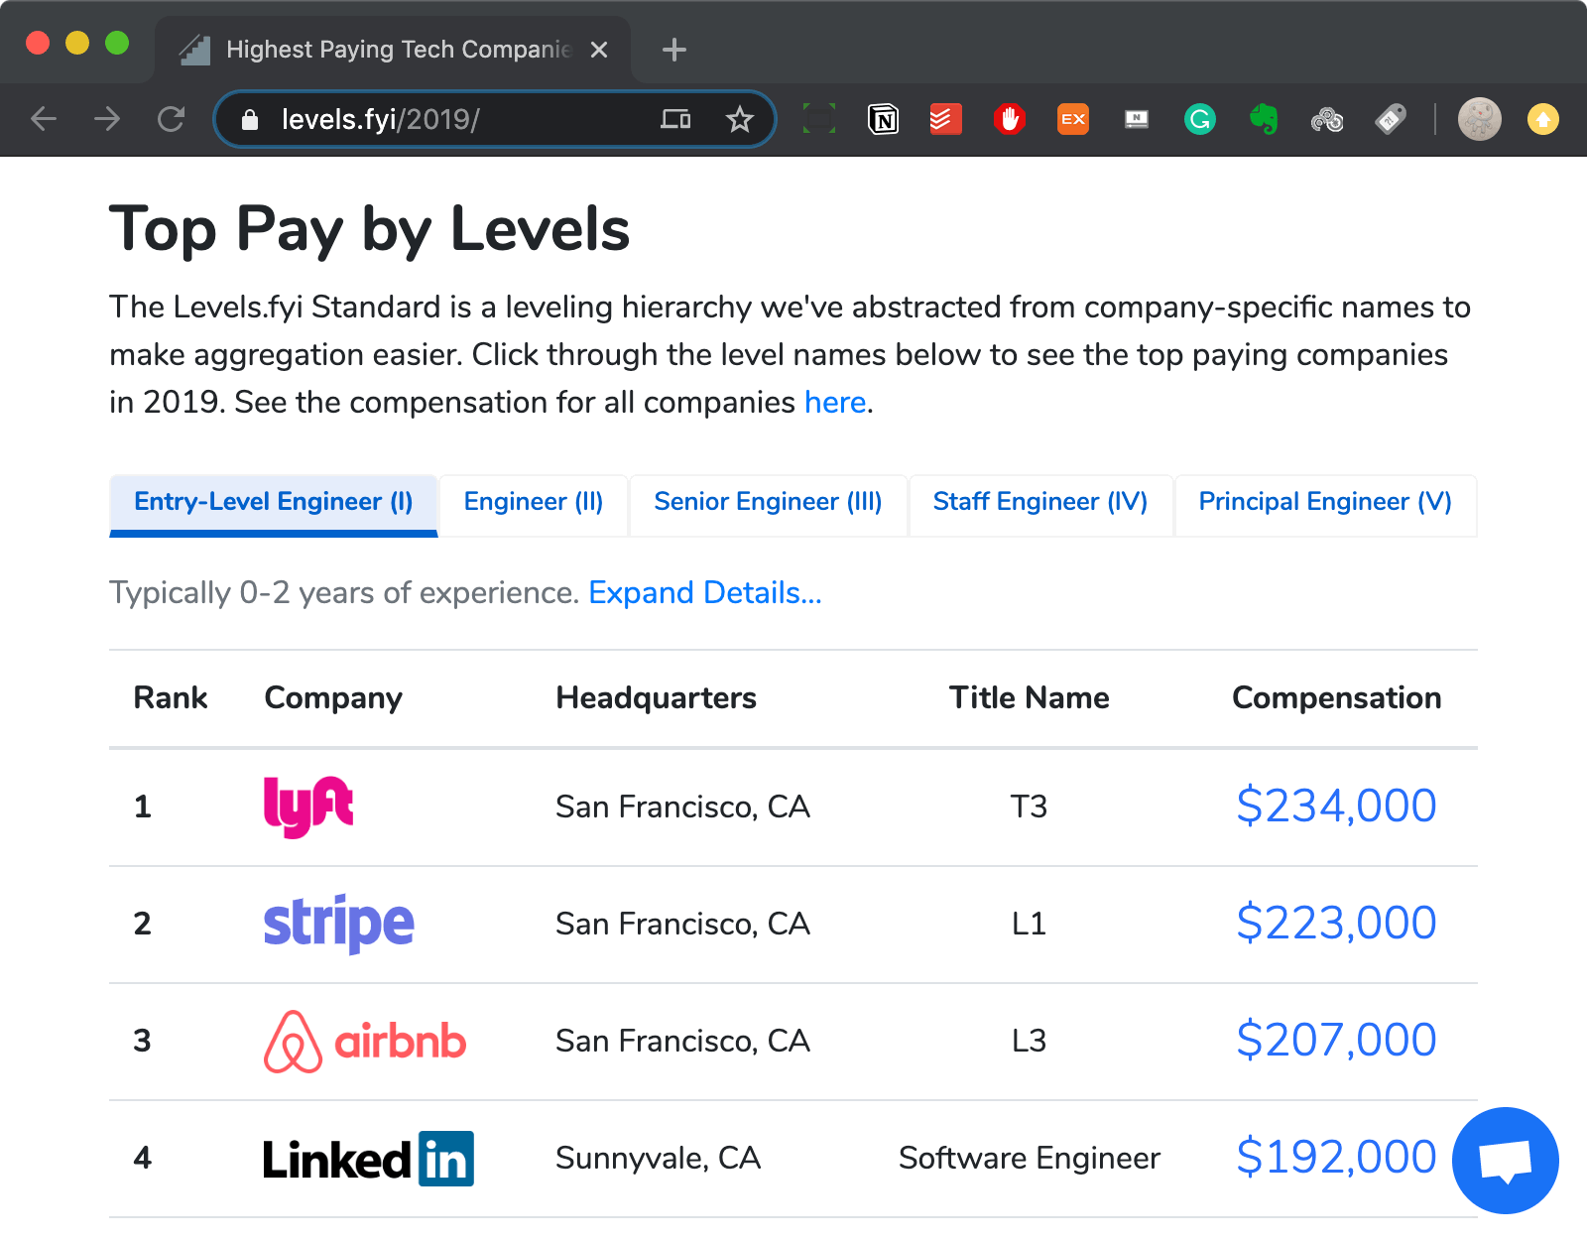This screenshot has height=1242, width=1587.
Task: Close the Highest Paying Tech Companies tab
Action: [x=599, y=50]
